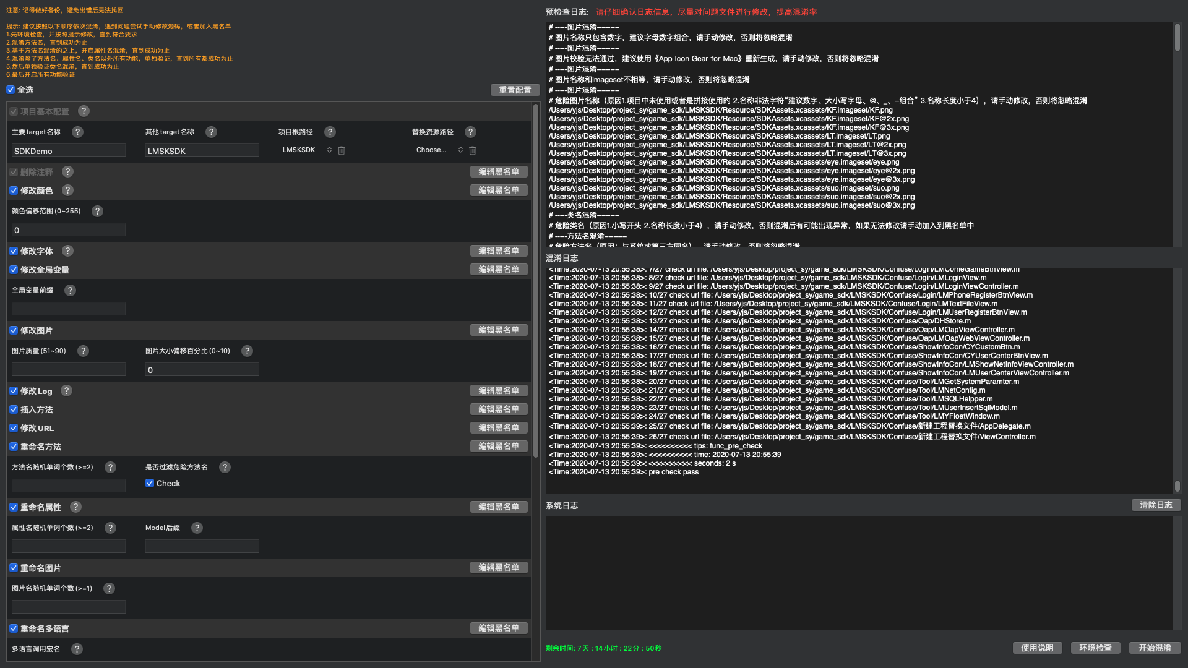Run 环境检查
This screenshot has height=668, width=1188.
[x=1095, y=648]
